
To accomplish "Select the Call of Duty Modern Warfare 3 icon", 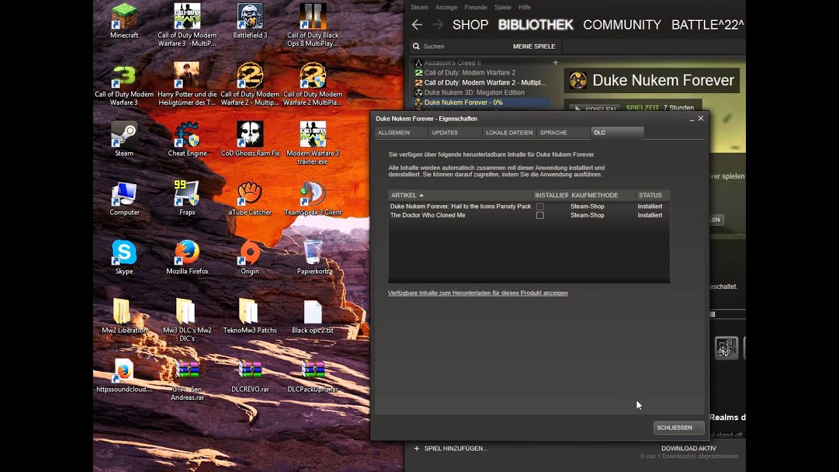I will pyautogui.click(x=124, y=85).
